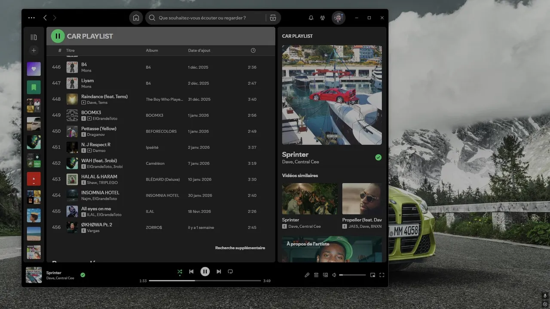This screenshot has width=550, height=309.
Task: Click Recherche supplémentaire
Action: (240, 248)
